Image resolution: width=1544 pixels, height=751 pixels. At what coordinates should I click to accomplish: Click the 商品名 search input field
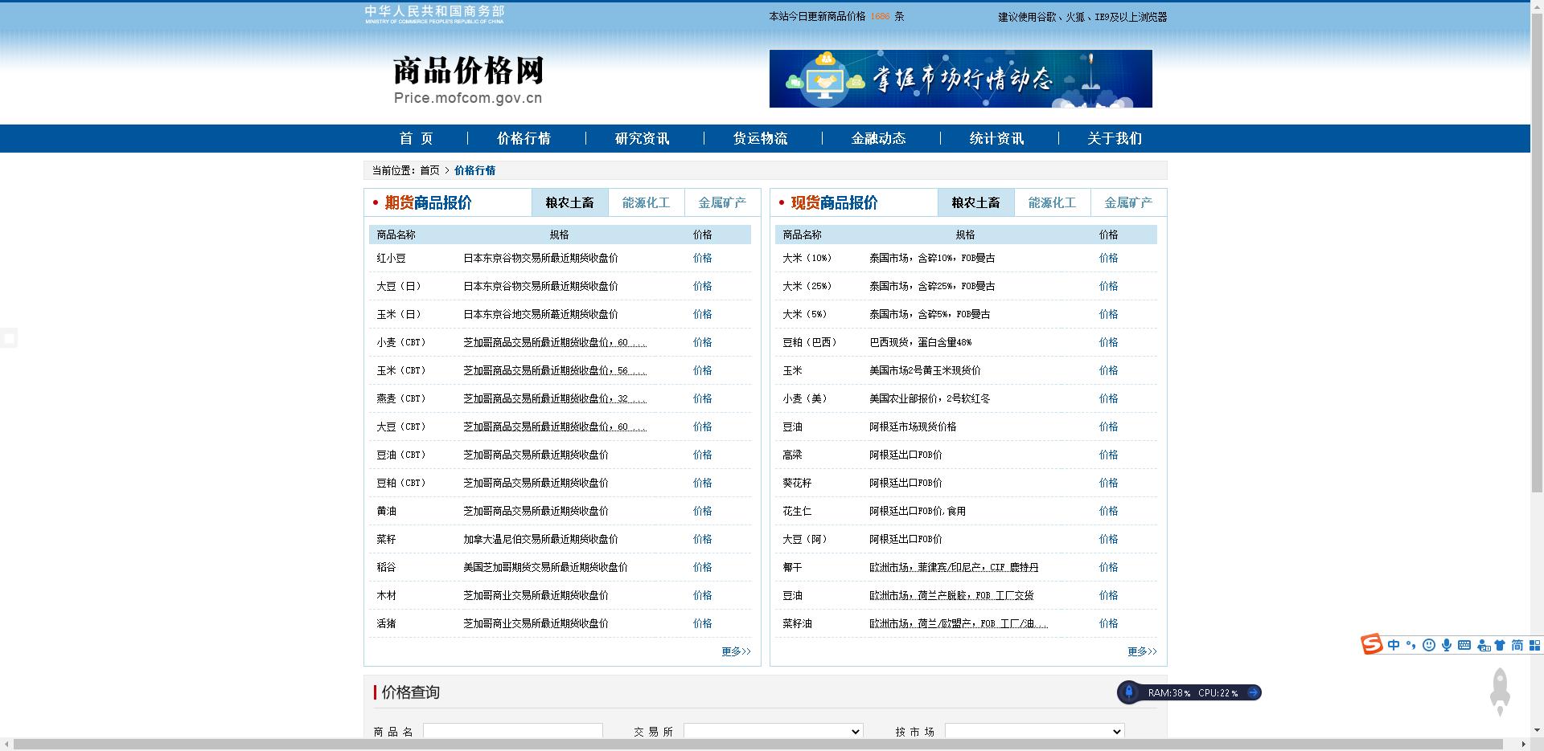[512, 731]
